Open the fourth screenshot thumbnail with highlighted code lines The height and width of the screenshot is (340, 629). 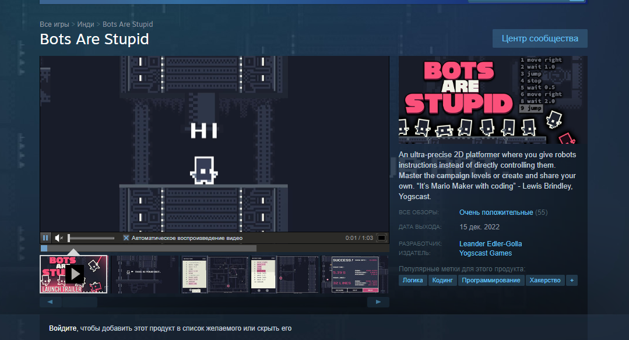click(285, 275)
